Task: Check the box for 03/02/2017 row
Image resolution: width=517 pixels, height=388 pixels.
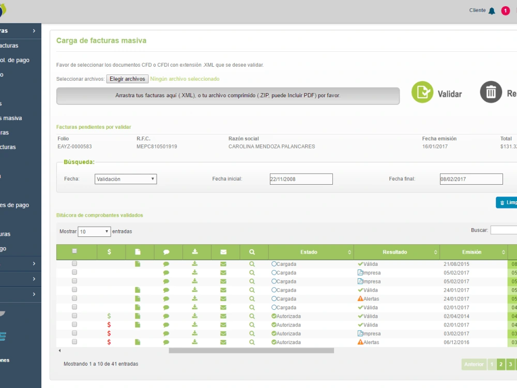Action: pyautogui.click(x=74, y=333)
